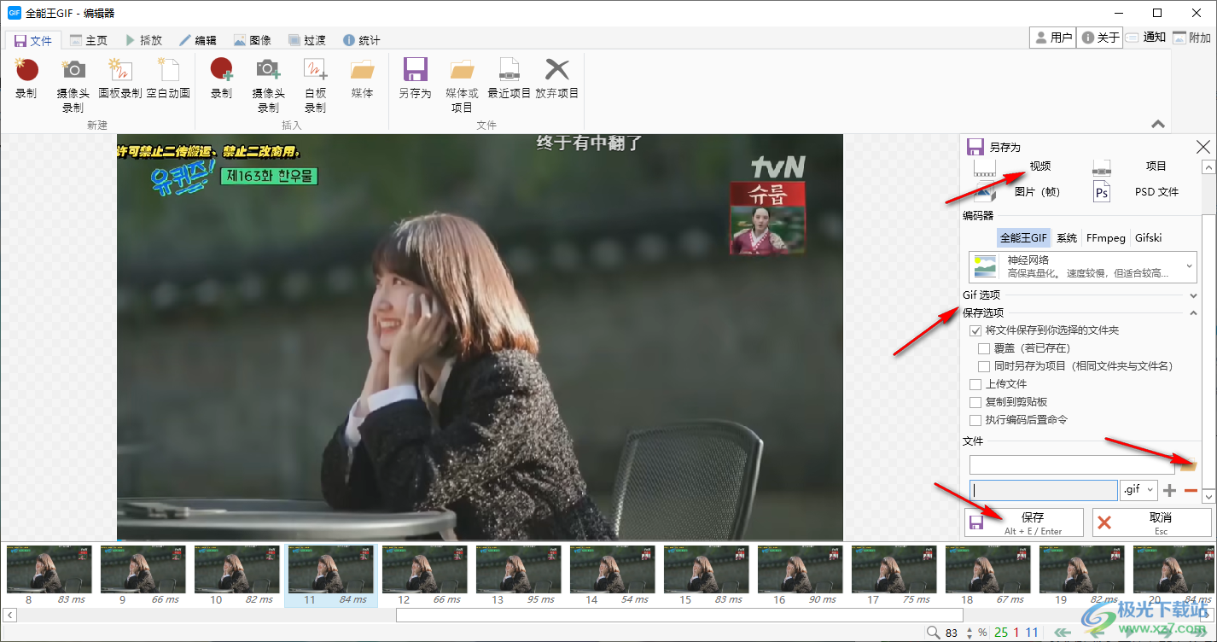Click the output folder path field
Image resolution: width=1217 pixels, height=642 pixels.
point(1072,465)
